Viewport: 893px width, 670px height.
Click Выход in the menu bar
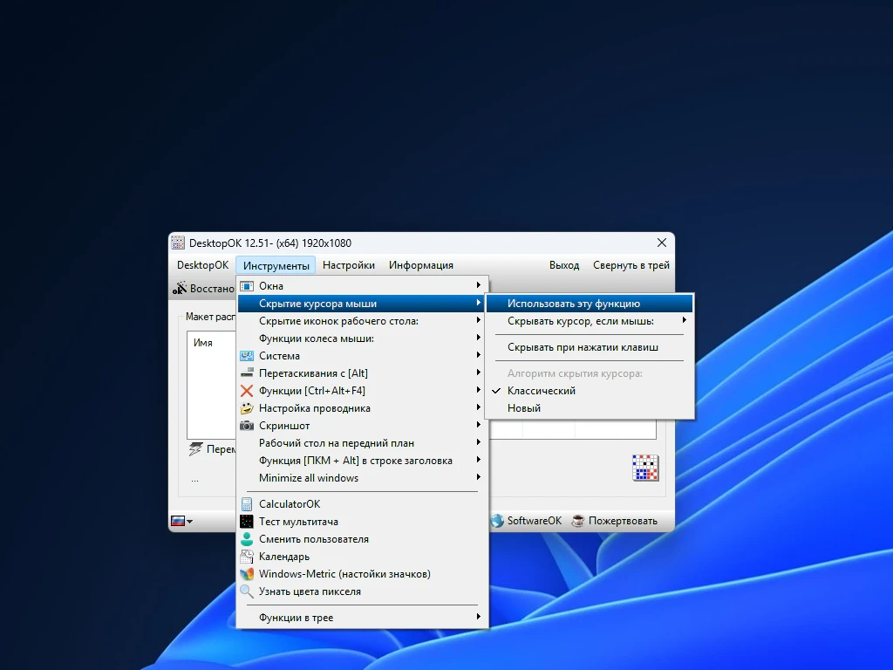pyautogui.click(x=564, y=265)
